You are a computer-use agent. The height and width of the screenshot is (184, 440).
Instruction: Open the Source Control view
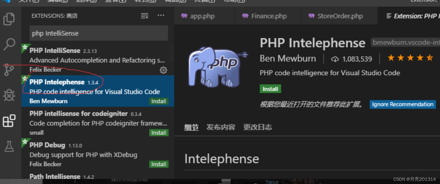[x=9, y=70]
